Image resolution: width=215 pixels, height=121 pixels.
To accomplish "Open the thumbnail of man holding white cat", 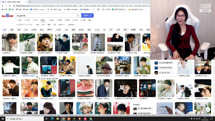I will click(x=126, y=88).
